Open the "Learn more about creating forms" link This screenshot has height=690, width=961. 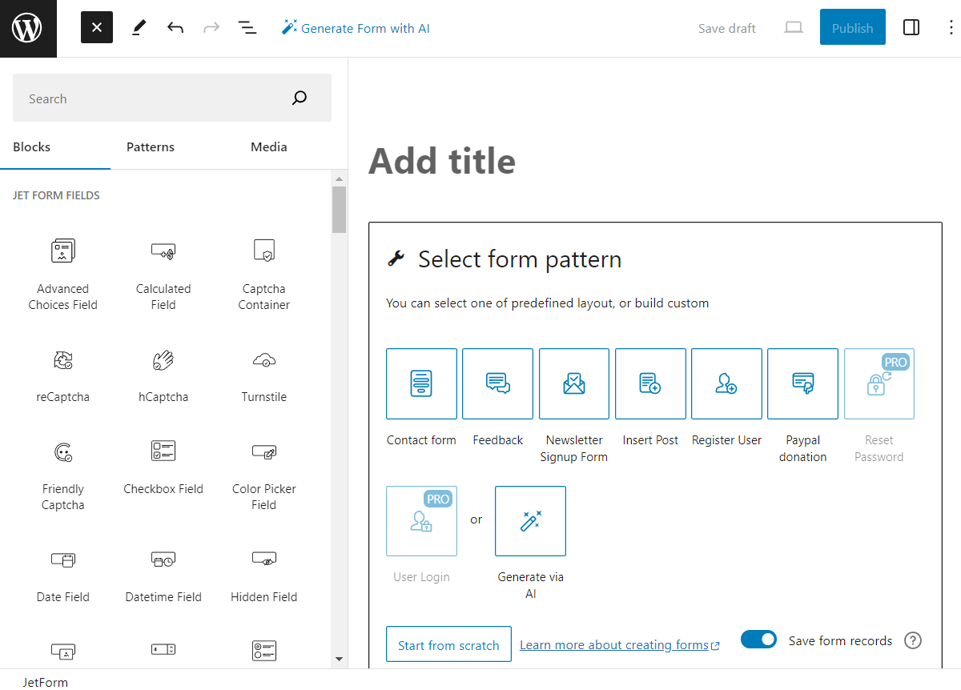(614, 644)
